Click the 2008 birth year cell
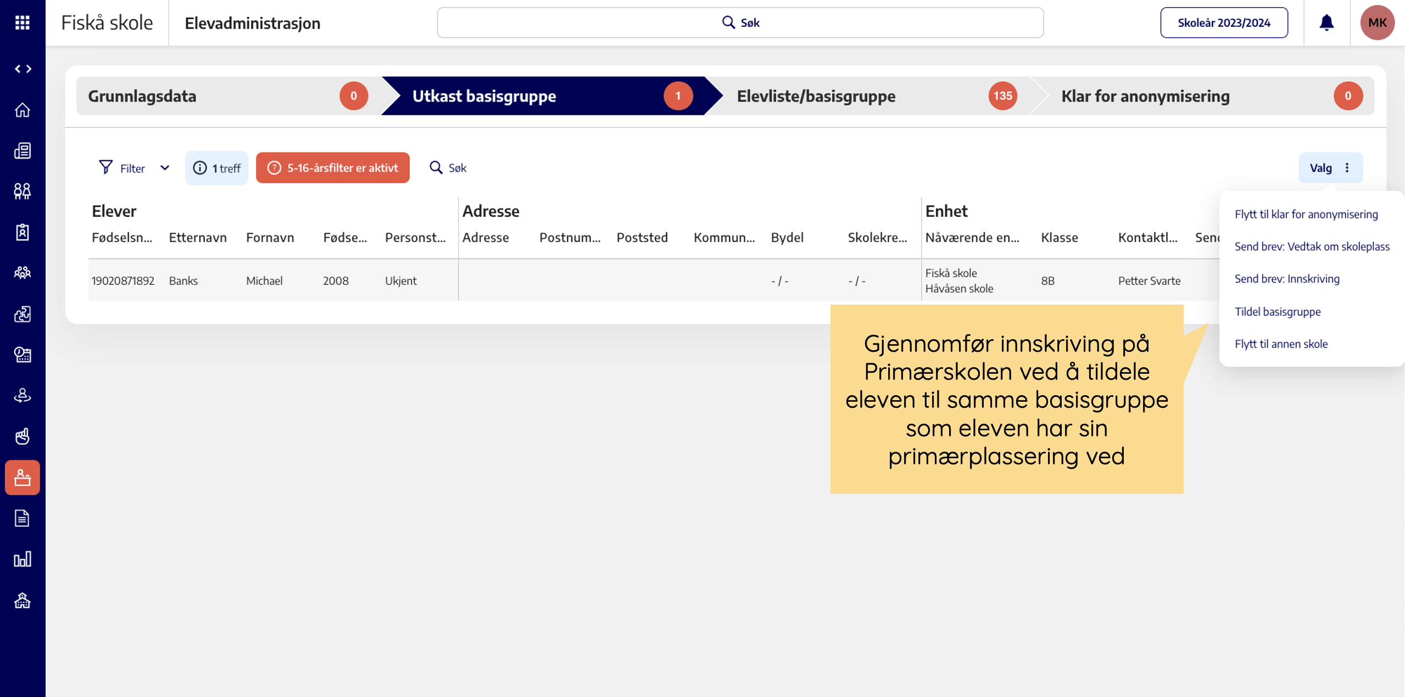Screen dimensions: 1405x697 (x=336, y=281)
